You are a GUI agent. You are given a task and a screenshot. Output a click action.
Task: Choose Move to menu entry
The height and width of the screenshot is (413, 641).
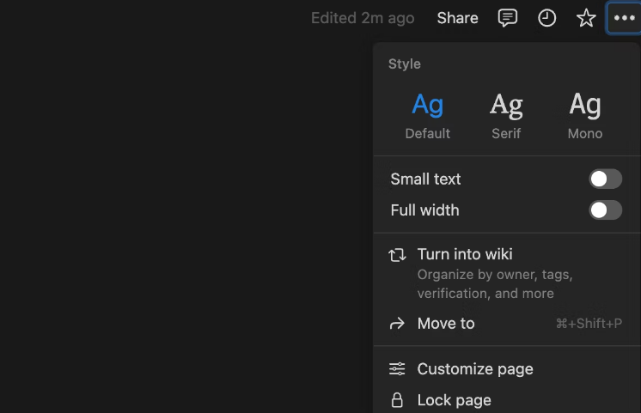(506, 324)
